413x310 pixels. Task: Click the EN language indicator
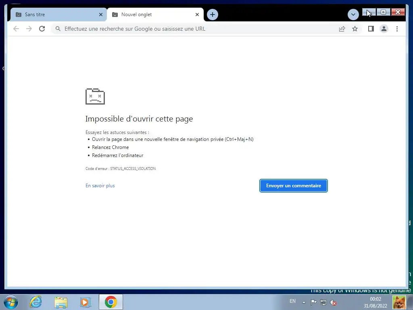[292, 301]
